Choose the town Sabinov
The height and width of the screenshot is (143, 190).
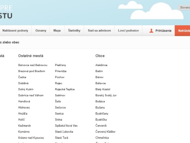click(60, 95)
